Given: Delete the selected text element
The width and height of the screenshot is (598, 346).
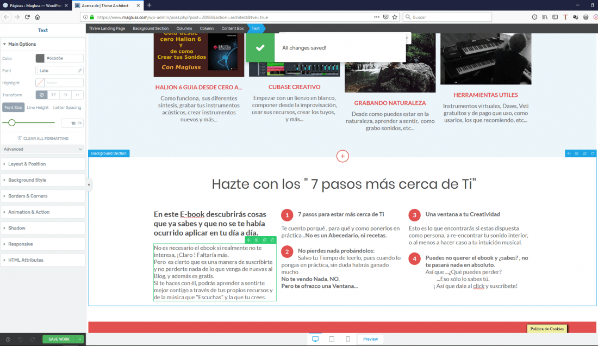Looking at the screenshot, I should coord(273,240).
